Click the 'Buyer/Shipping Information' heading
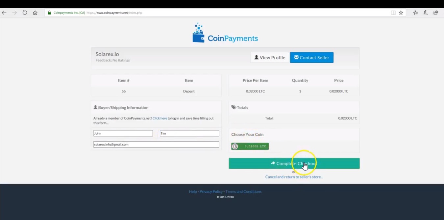This screenshot has height=220, width=444. coord(121,107)
